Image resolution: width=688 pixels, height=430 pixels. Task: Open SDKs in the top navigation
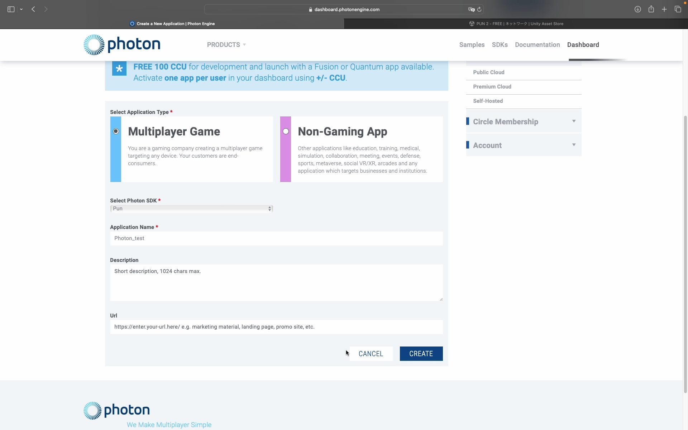[500, 45]
